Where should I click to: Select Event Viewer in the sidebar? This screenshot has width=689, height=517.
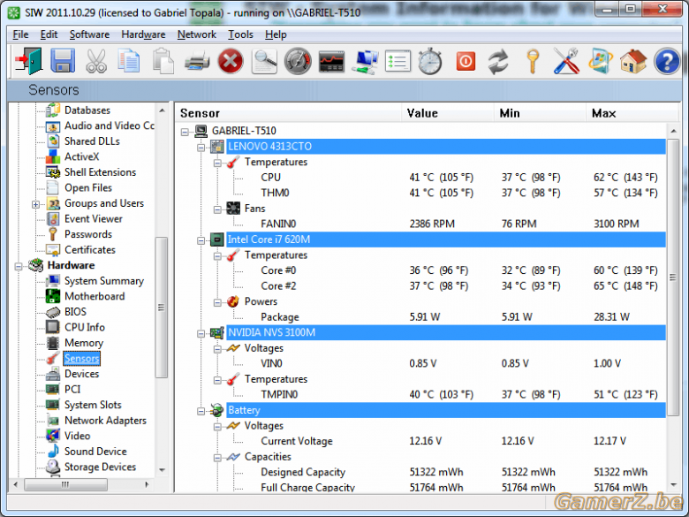(93, 219)
